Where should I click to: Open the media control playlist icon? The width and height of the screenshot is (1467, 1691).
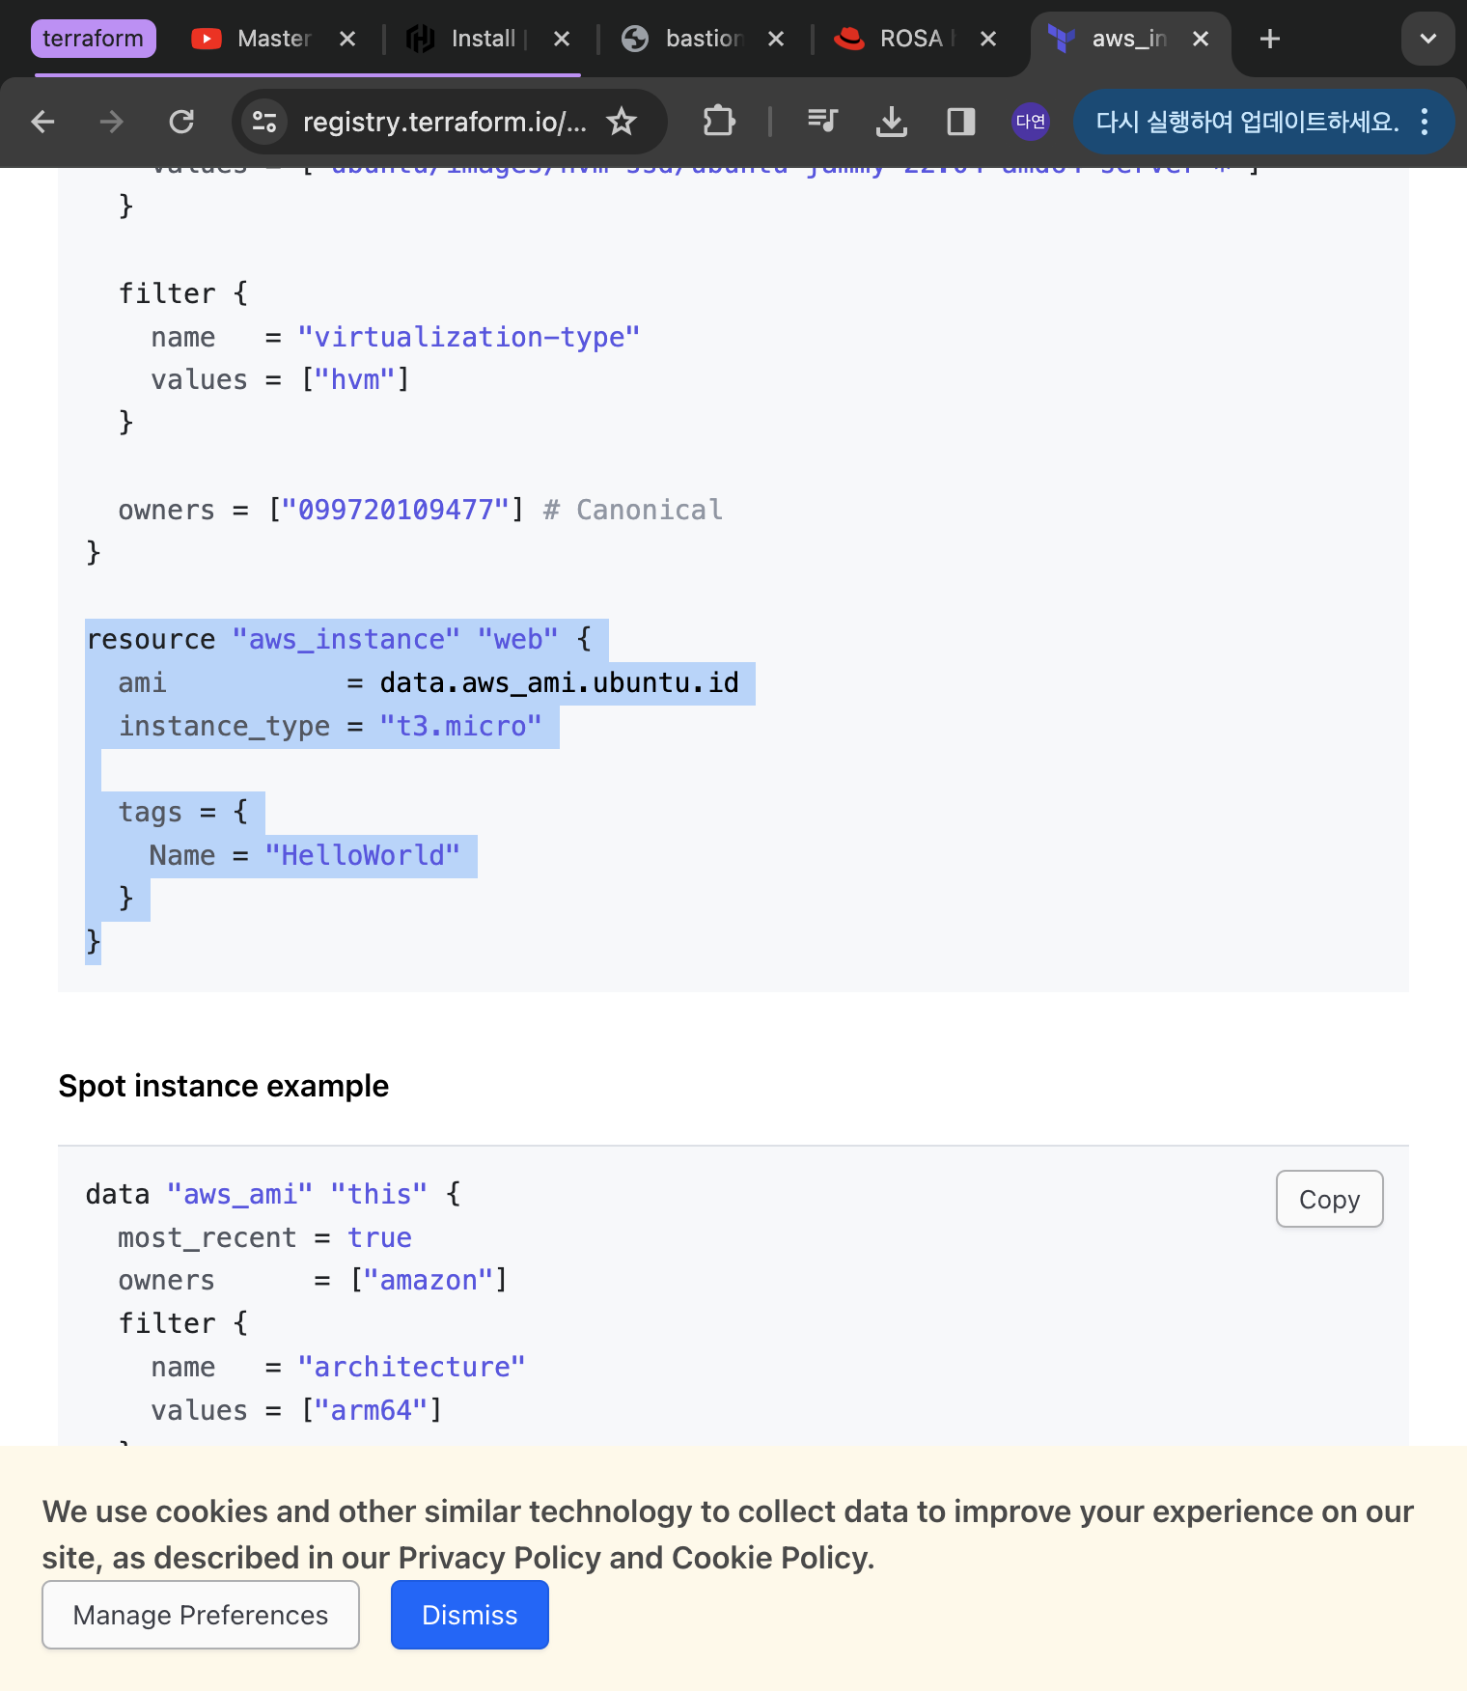coord(822,122)
